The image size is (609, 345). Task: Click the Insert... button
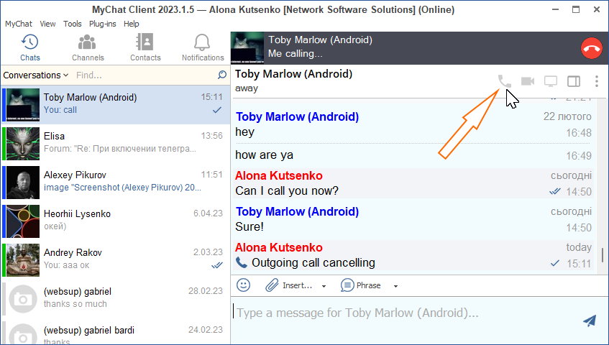[297, 285]
